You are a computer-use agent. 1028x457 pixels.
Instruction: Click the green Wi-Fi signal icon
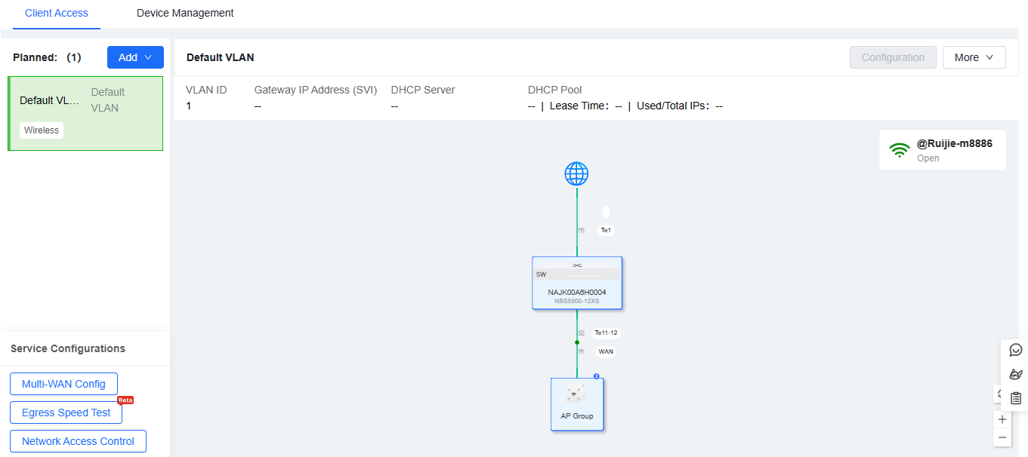click(899, 150)
